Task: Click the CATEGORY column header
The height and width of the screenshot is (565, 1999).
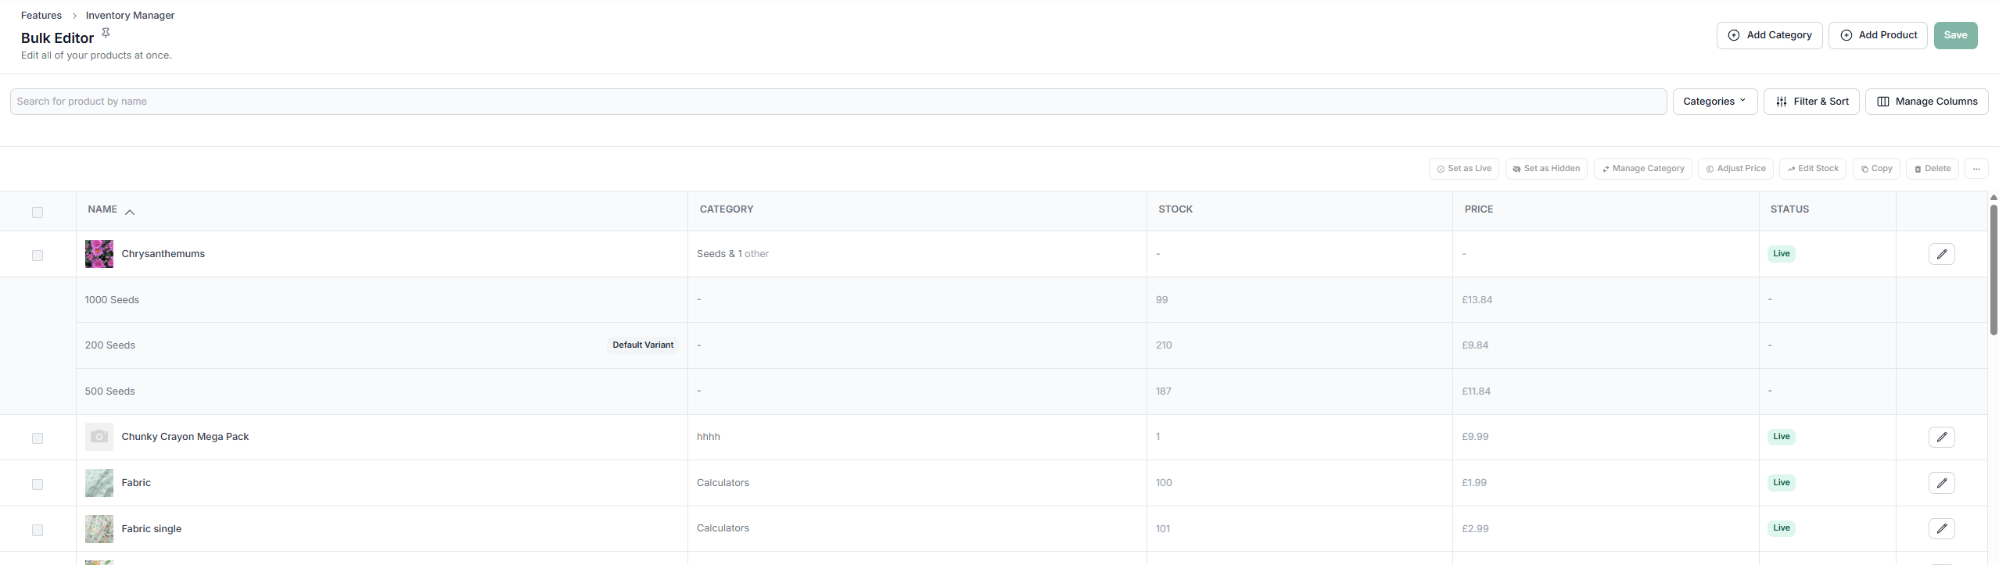Action: (x=727, y=209)
